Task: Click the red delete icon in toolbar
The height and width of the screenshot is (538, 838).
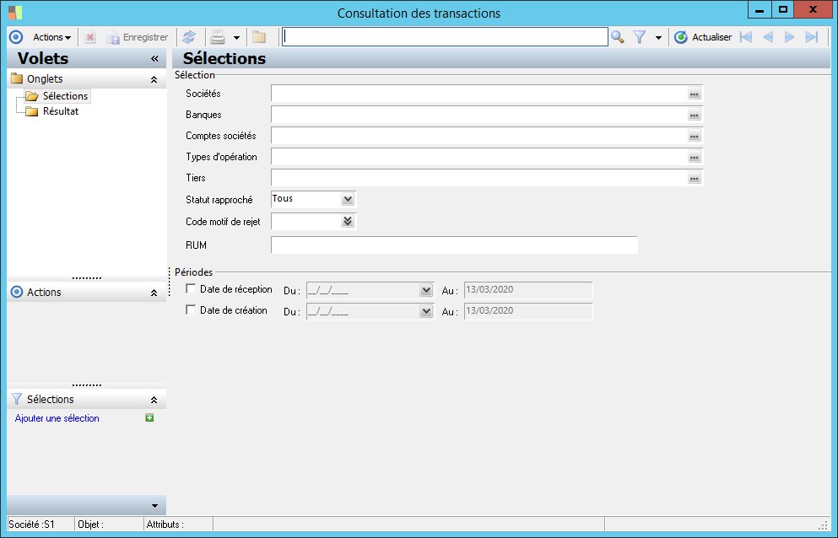Action: 90,37
